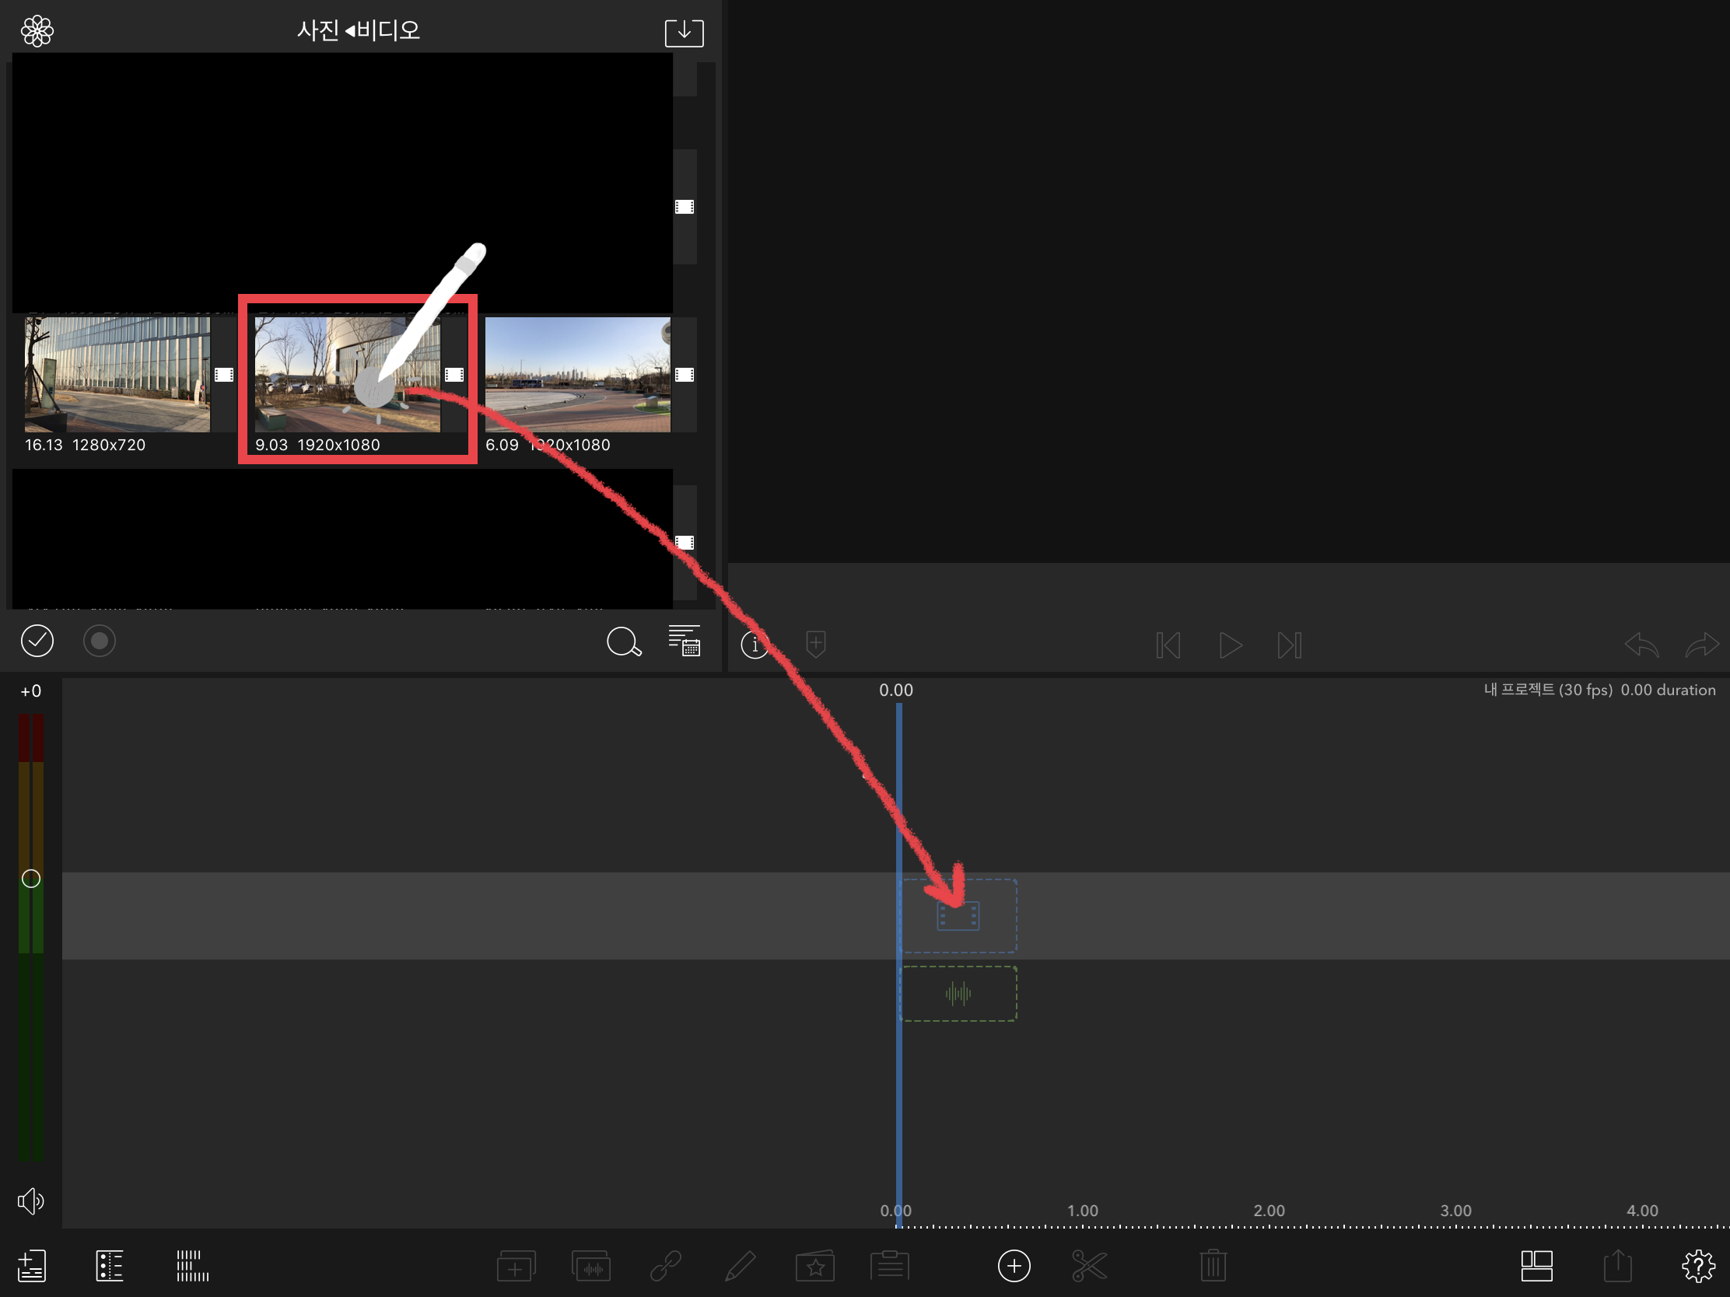
Task: Open the 사진 ◂비디오 source selector
Action: coord(358,31)
